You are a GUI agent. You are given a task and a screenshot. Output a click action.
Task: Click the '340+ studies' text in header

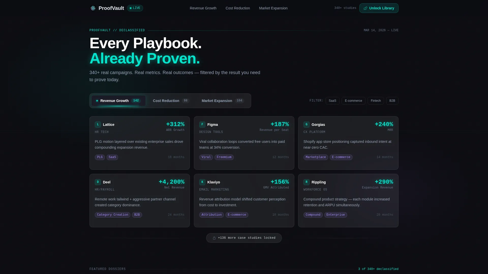[345, 8]
